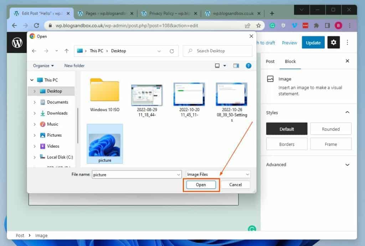Select the Borders image style
The image size is (365, 246).
coord(287,144)
